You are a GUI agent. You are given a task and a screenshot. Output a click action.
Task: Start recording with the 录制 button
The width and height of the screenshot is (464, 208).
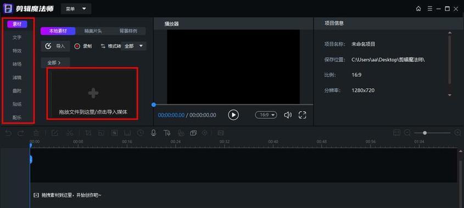coord(83,46)
